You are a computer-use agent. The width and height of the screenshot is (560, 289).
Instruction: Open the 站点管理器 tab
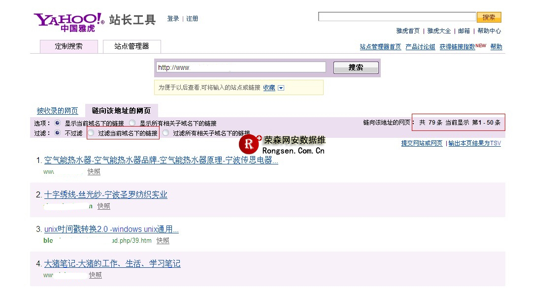tap(132, 46)
